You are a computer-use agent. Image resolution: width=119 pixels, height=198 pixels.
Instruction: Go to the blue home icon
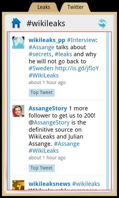tap(16, 23)
